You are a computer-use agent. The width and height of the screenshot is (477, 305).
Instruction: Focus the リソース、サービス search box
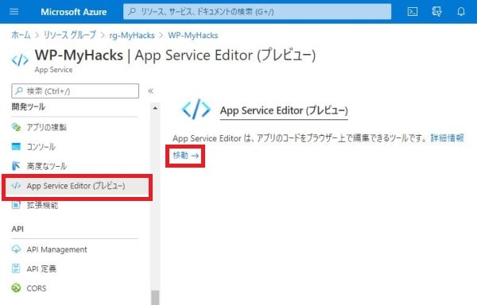pyautogui.click(x=257, y=12)
